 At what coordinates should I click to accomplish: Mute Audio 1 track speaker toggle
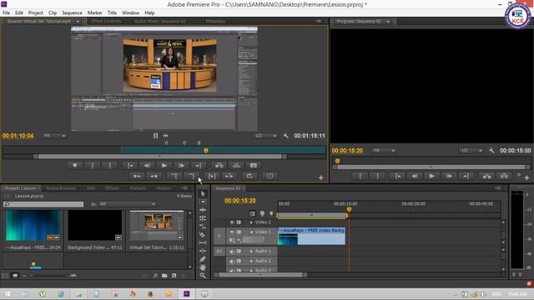(x=232, y=252)
